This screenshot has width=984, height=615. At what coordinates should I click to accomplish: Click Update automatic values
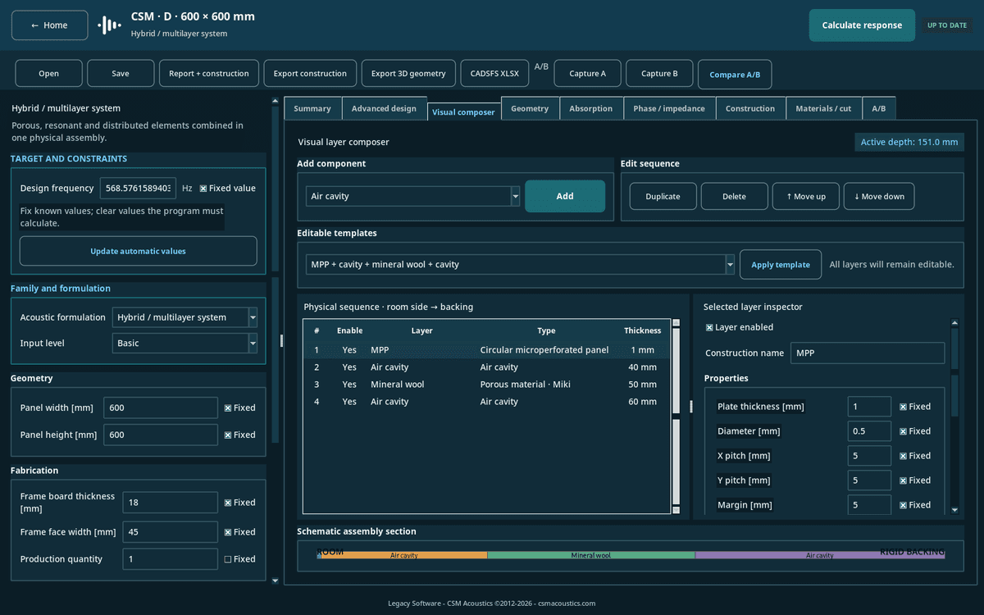[138, 251]
